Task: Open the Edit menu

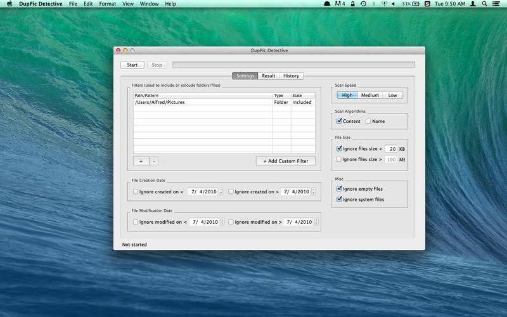Action: tap(88, 4)
